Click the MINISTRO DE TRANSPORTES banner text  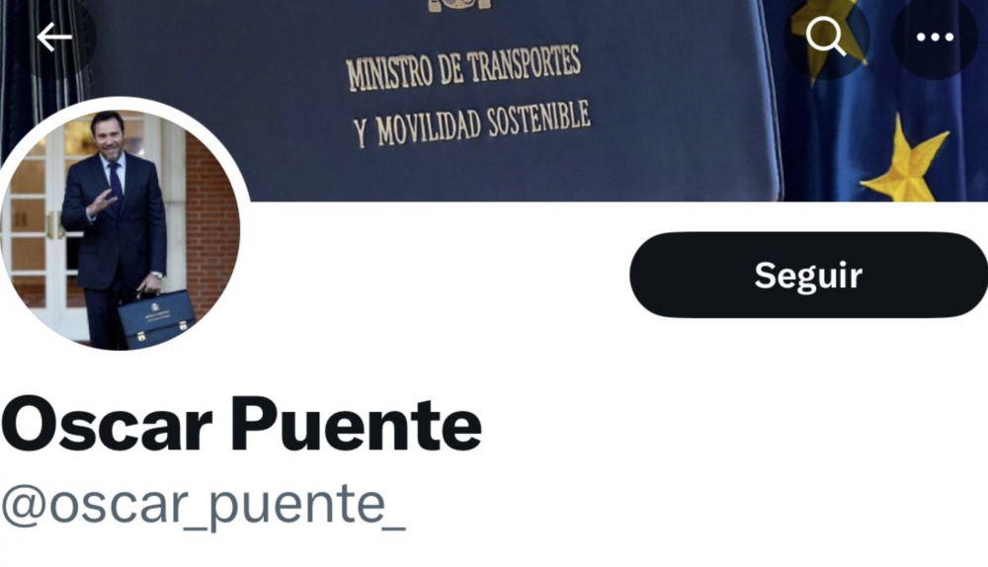463,68
